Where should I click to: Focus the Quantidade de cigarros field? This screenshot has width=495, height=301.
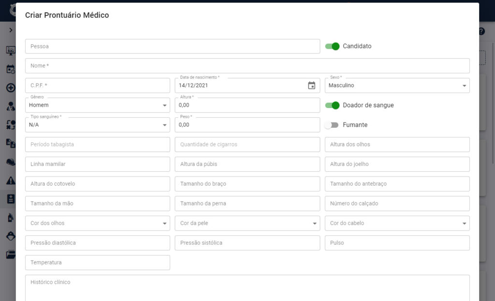[247, 145]
